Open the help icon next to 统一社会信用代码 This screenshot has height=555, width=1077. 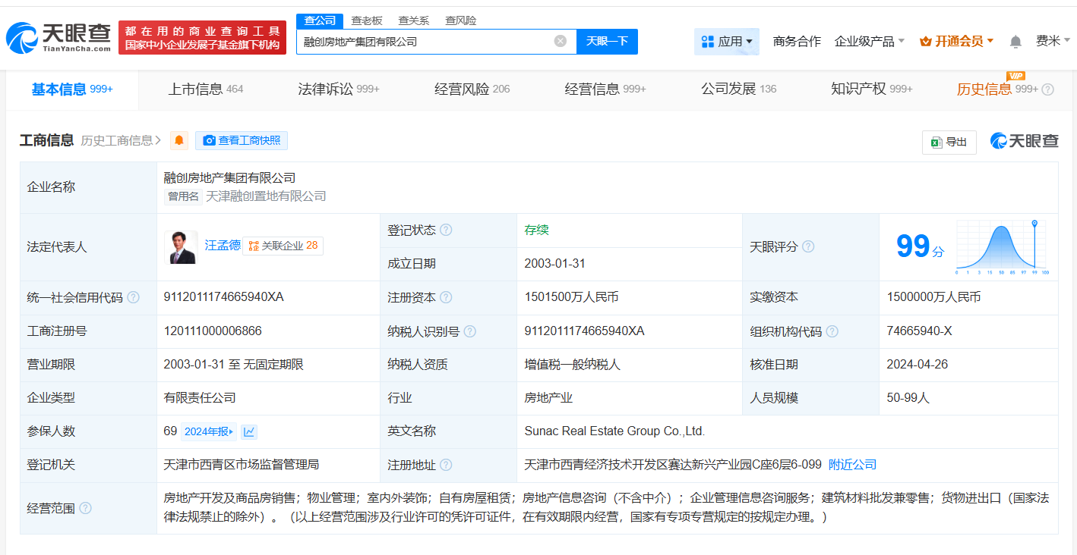pyautogui.click(x=134, y=297)
